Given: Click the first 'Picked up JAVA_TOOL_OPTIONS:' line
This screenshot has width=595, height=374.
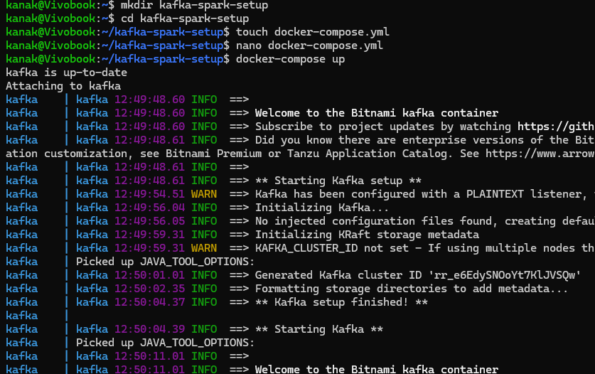Looking at the screenshot, I should click(165, 262).
